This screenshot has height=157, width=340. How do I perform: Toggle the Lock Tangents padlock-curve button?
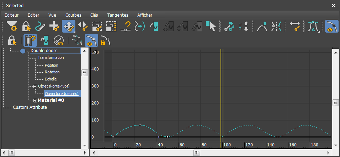[x=105, y=41]
